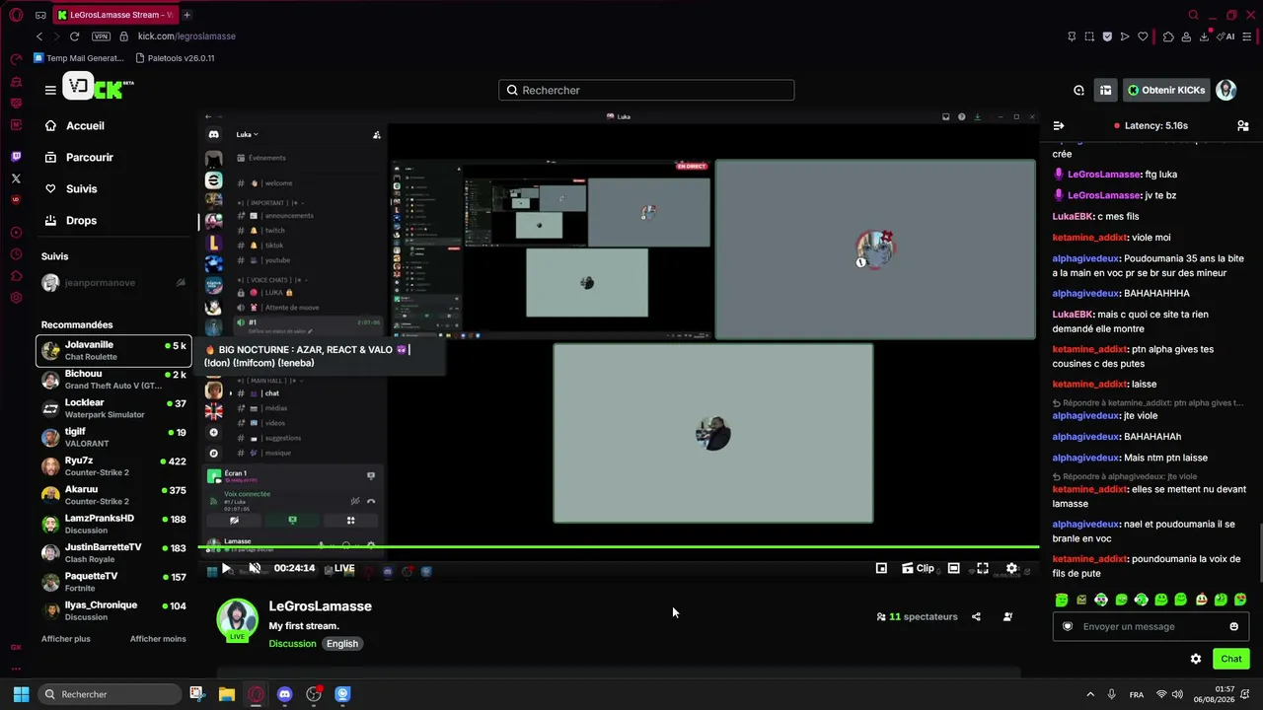Open Ilyas_Chronique recommended channel
1263x710 pixels.
(x=113, y=610)
